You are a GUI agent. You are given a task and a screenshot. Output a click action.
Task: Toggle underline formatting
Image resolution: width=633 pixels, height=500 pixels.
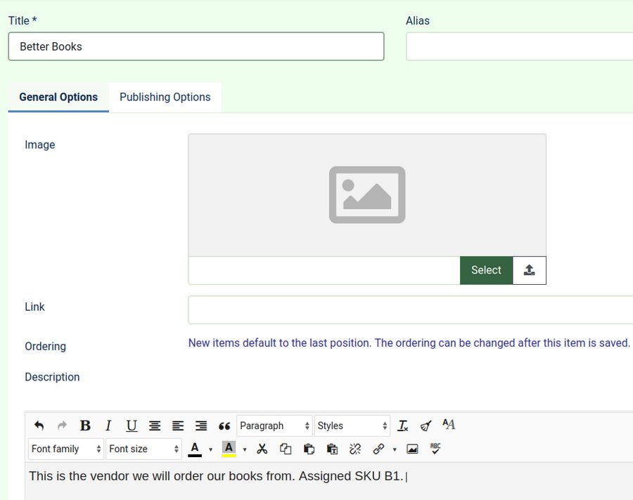point(132,425)
